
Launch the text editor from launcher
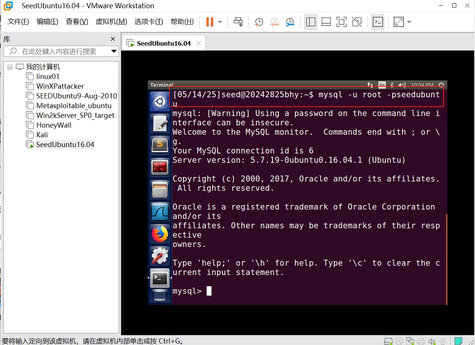[x=160, y=123]
